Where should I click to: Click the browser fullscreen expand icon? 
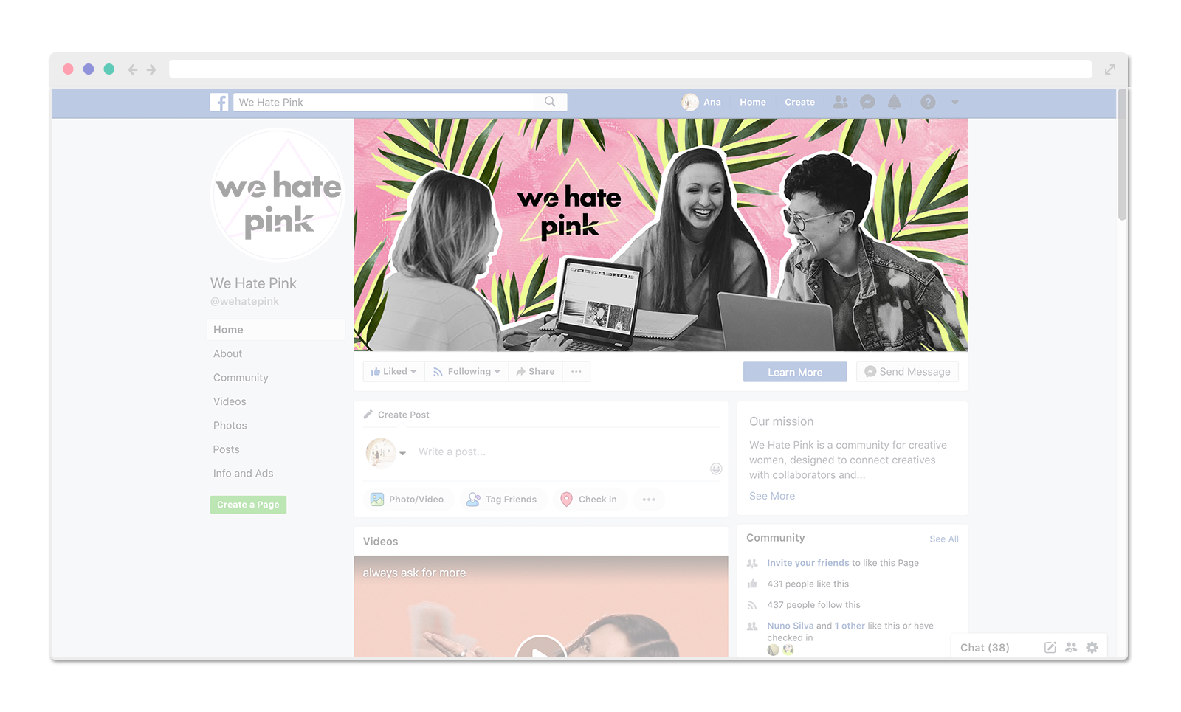(x=1110, y=69)
